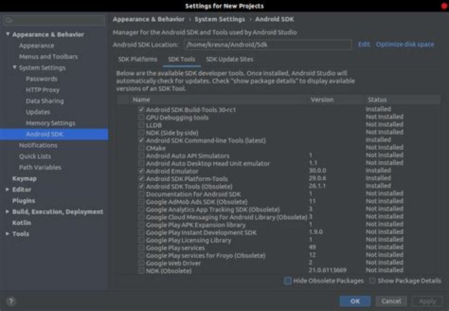
Task: Check NDK (Side by side) checkbox
Action: (x=141, y=133)
